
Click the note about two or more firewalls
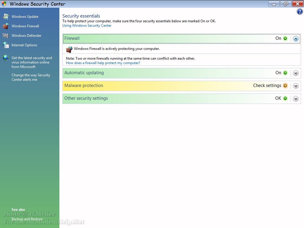pyautogui.click(x=131, y=58)
